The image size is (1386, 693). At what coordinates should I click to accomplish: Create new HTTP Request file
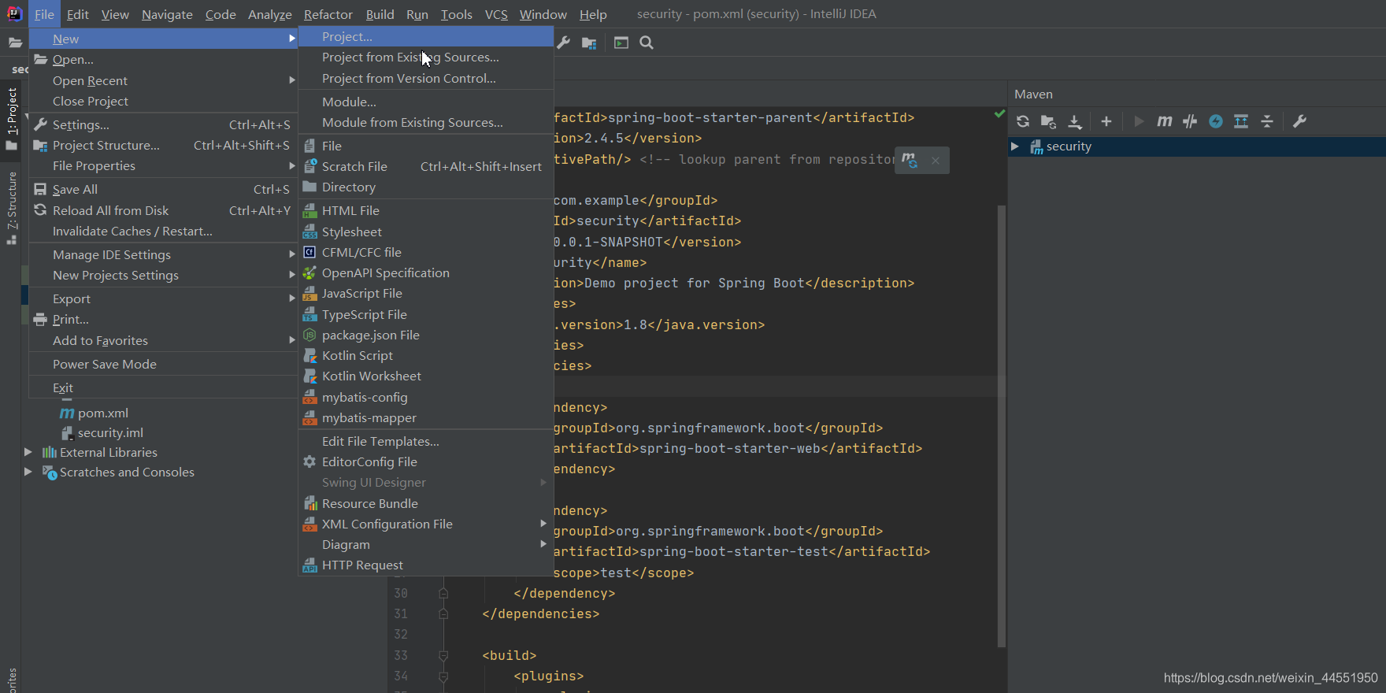pyautogui.click(x=425, y=565)
